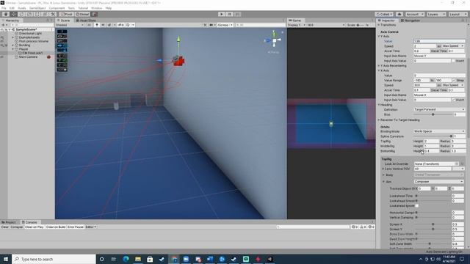Open the Layout dropdown
The image size is (470, 264).
458,14
